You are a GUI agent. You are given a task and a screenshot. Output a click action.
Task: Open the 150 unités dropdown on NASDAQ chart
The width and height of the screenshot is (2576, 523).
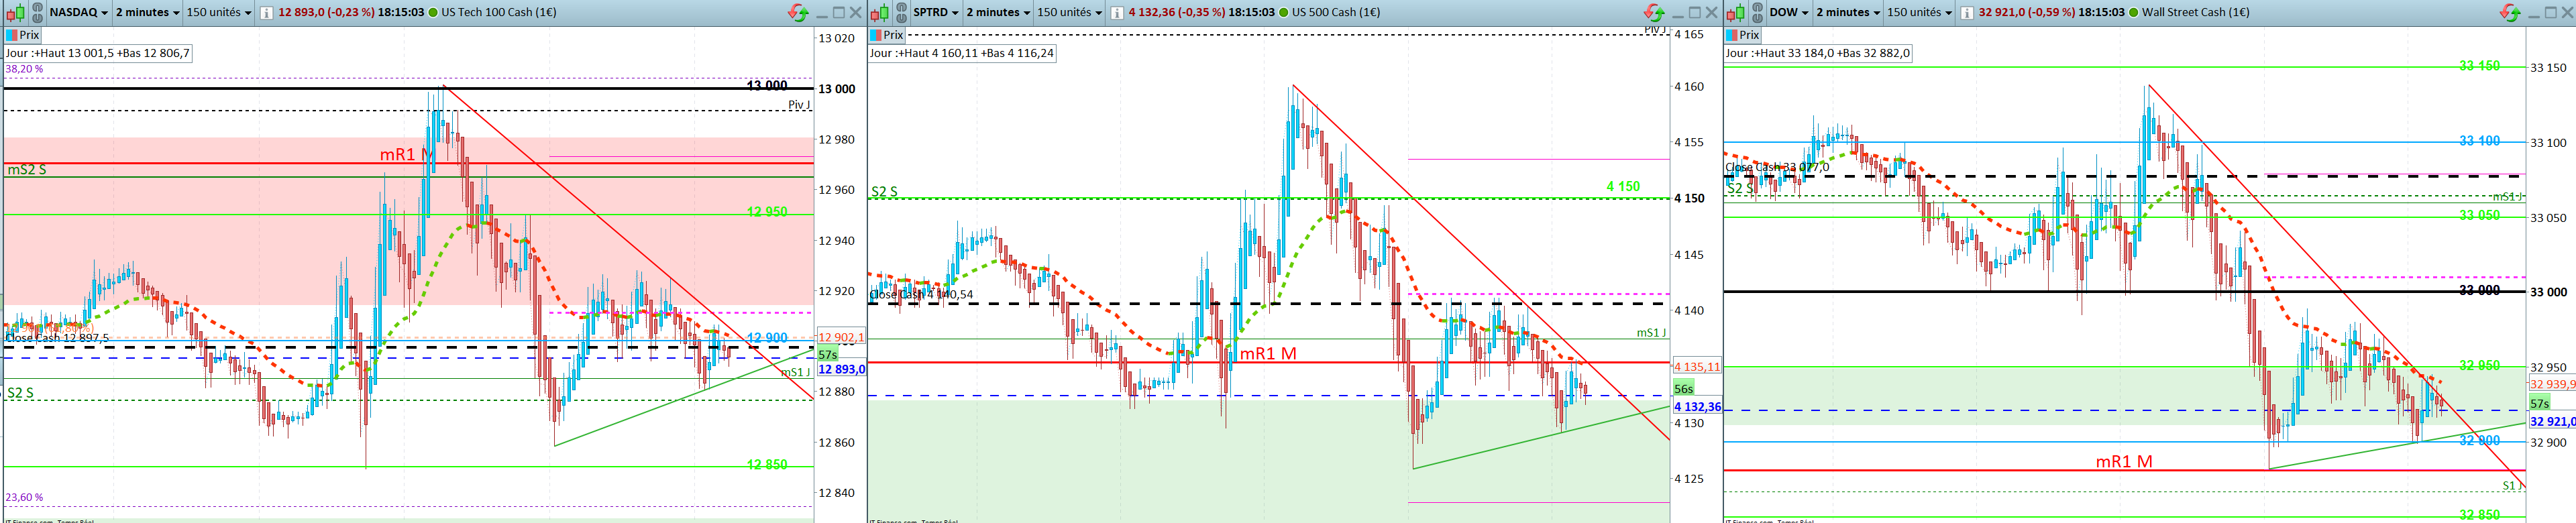pos(219,13)
